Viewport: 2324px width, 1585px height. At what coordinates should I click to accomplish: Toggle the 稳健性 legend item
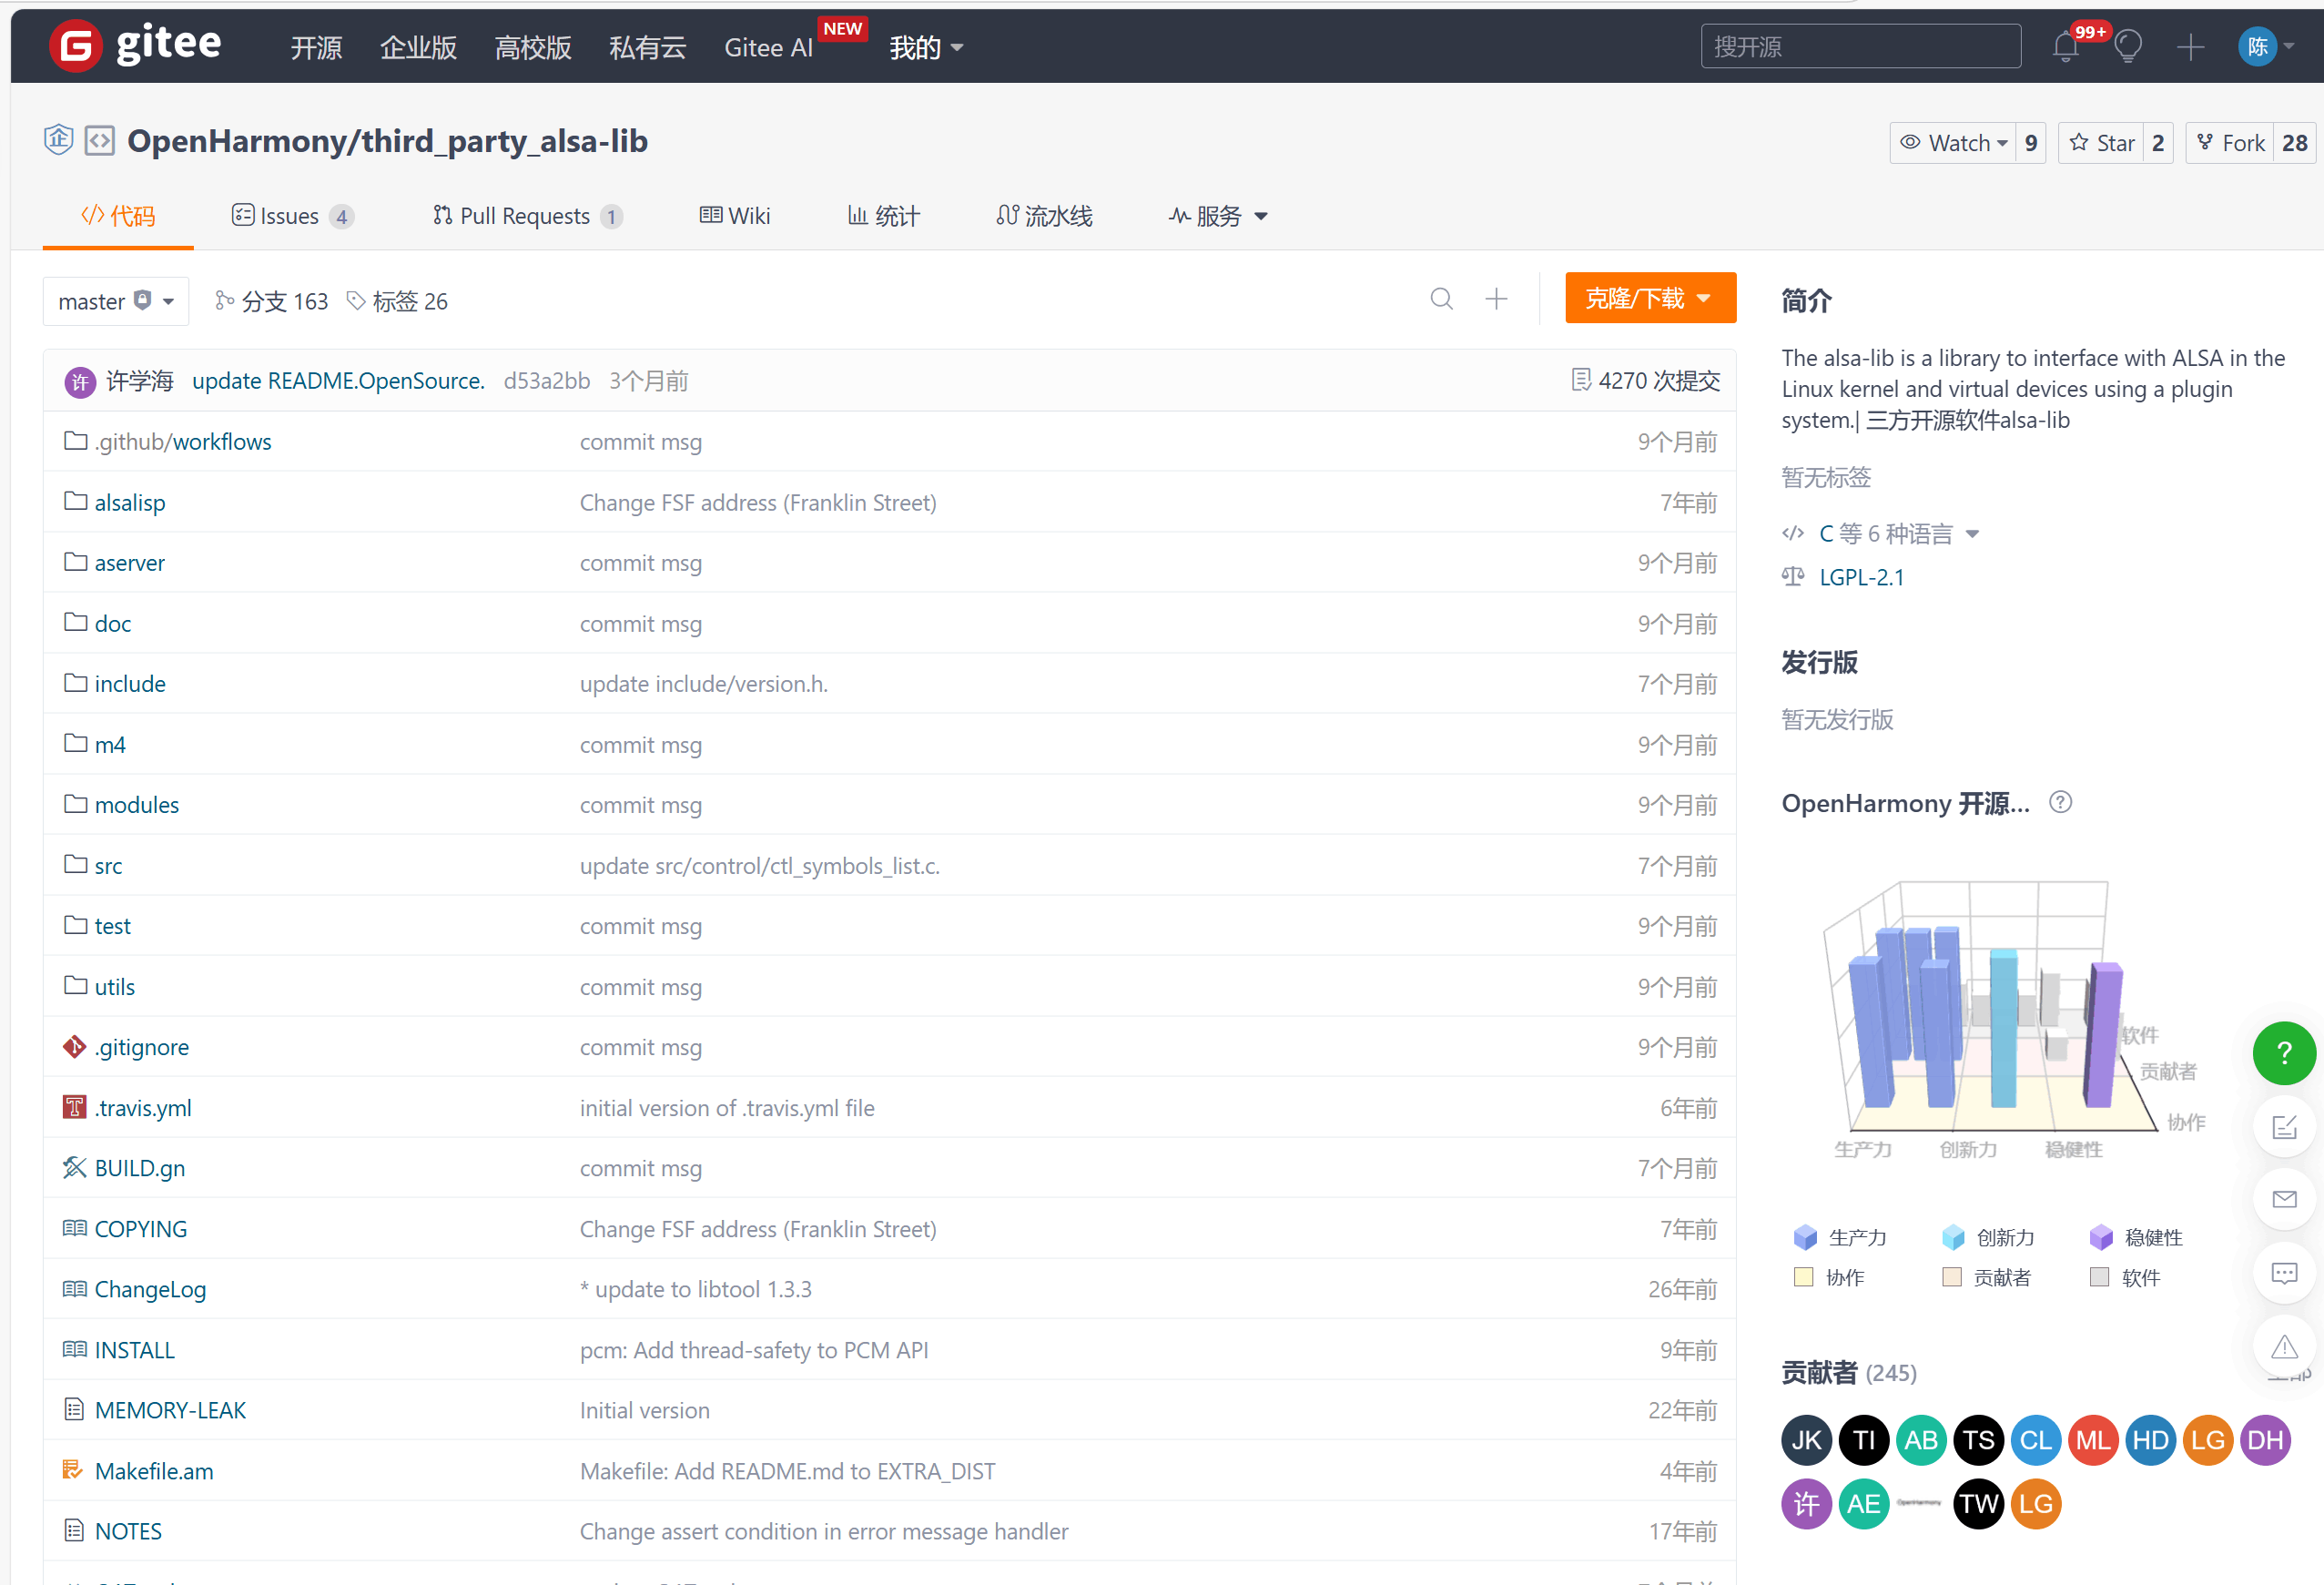[2135, 1238]
